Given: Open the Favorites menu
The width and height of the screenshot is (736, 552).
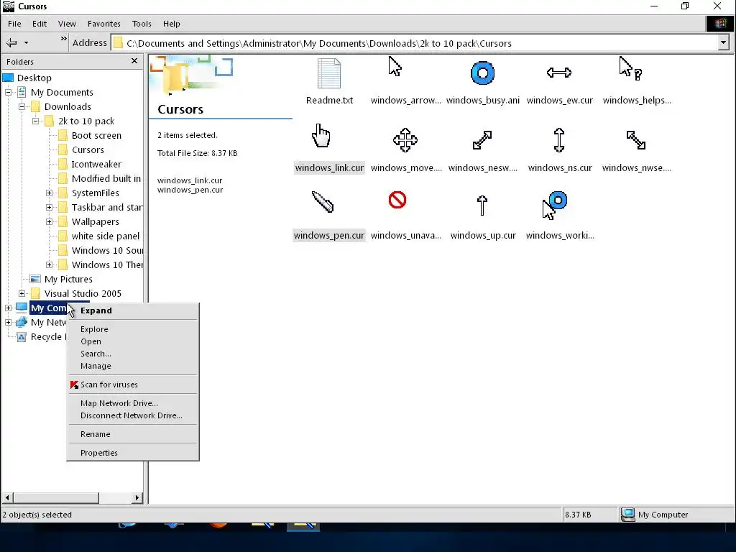Looking at the screenshot, I should [103, 24].
